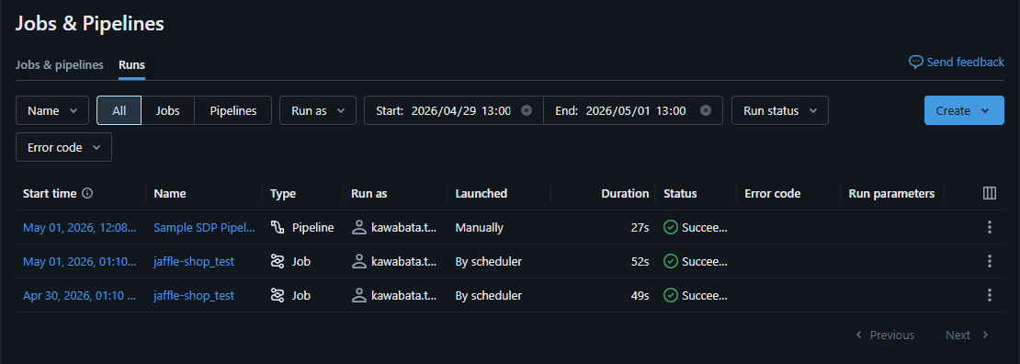Viewport: 1020px width, 364px height.
Task: Click the Manually launched cell
Action: coord(479,227)
